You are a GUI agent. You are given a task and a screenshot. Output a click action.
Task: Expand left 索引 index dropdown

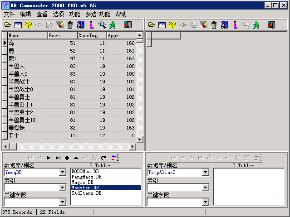click(63, 188)
